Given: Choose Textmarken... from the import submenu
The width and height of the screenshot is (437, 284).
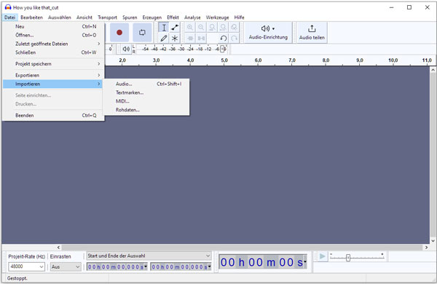Looking at the screenshot, I should click(x=146, y=92).
